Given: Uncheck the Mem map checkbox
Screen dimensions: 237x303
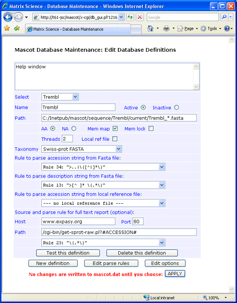Looking at the screenshot, I should 115,128.
